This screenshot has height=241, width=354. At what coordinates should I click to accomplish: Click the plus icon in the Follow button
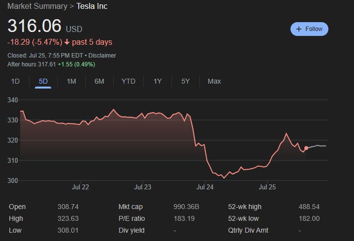[x=298, y=29]
